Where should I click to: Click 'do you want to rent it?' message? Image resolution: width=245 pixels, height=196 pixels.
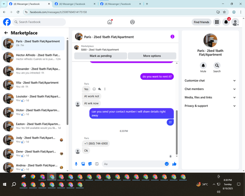[x=157, y=76]
